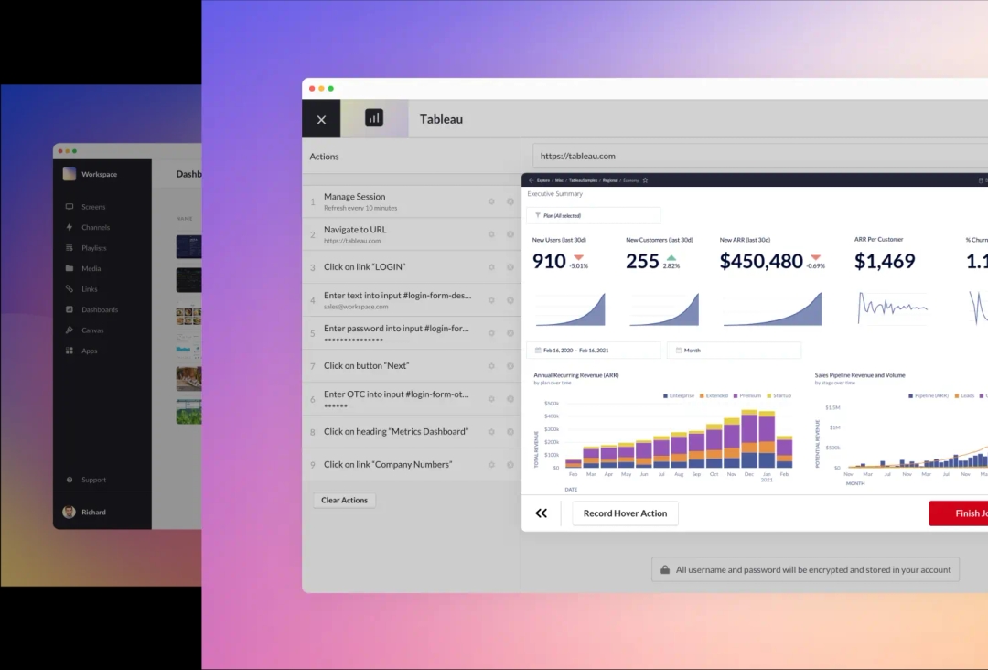Viewport: 988px width, 670px height.
Task: Open Channels in the Workspace sidebar
Action: (x=95, y=227)
